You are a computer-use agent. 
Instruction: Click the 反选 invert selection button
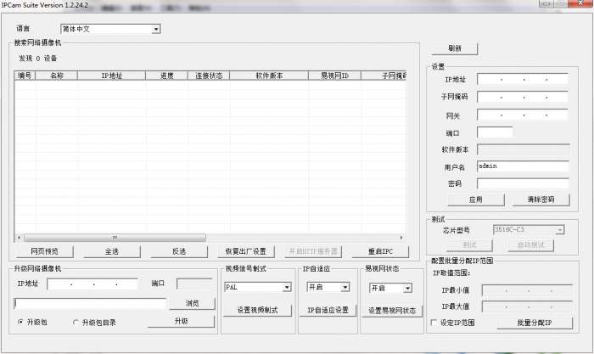click(x=179, y=251)
